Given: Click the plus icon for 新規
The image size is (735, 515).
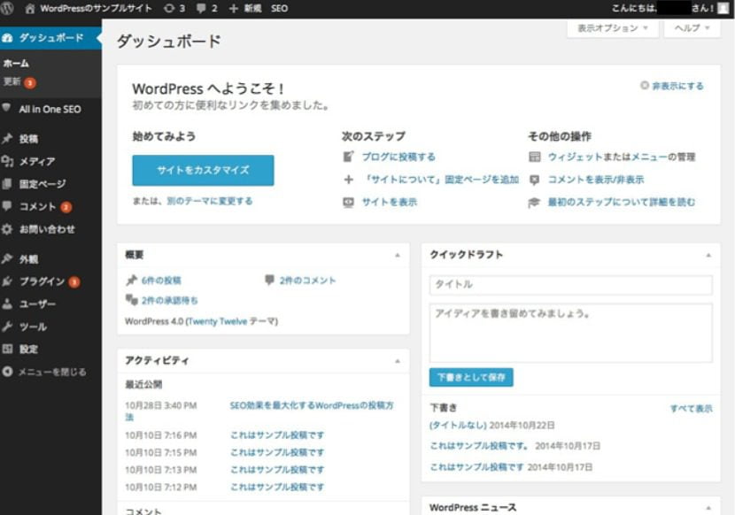Looking at the screenshot, I should (234, 9).
